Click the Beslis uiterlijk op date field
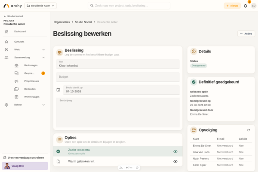Screen dimensions: 258x172 [121, 90]
